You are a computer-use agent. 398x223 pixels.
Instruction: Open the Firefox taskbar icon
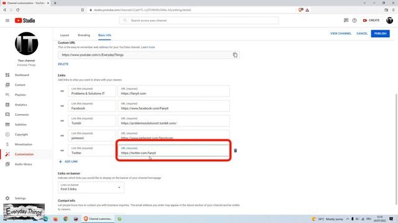55,219
